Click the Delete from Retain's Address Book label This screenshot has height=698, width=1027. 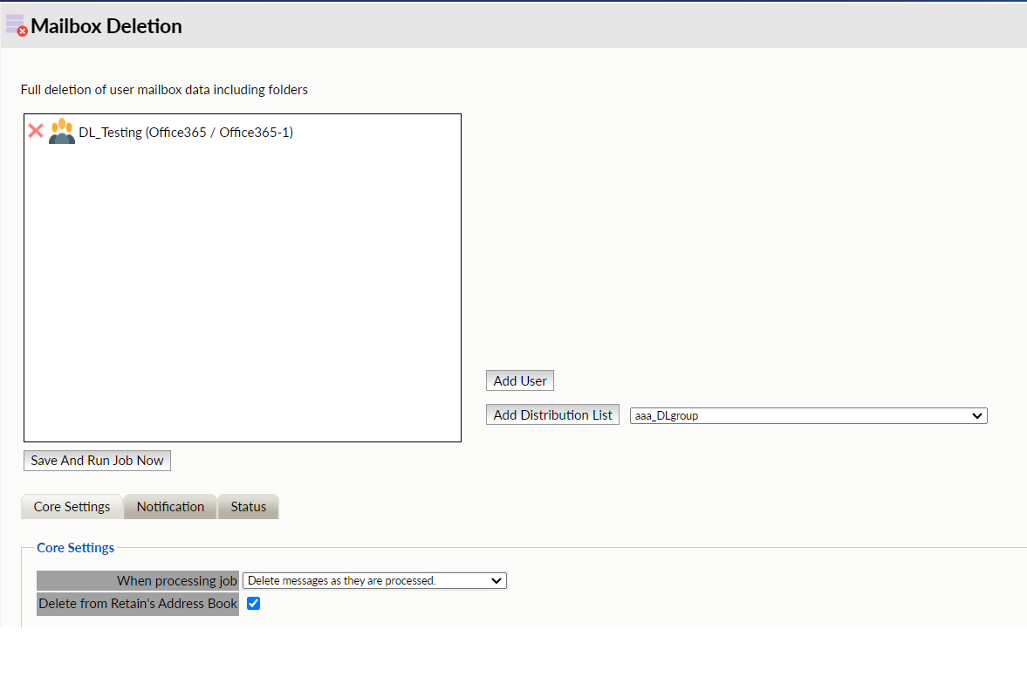[x=138, y=604]
